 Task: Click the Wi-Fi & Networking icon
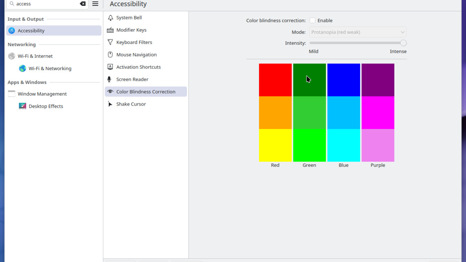click(23, 68)
